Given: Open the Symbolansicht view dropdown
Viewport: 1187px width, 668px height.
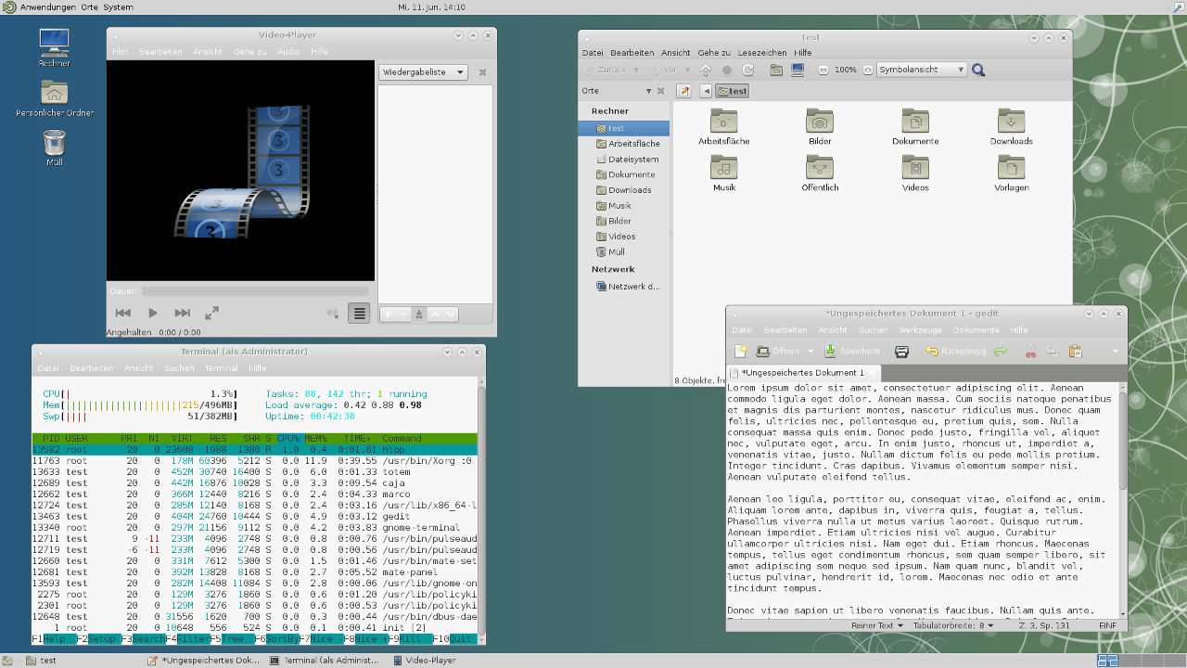Looking at the screenshot, I should 922,70.
